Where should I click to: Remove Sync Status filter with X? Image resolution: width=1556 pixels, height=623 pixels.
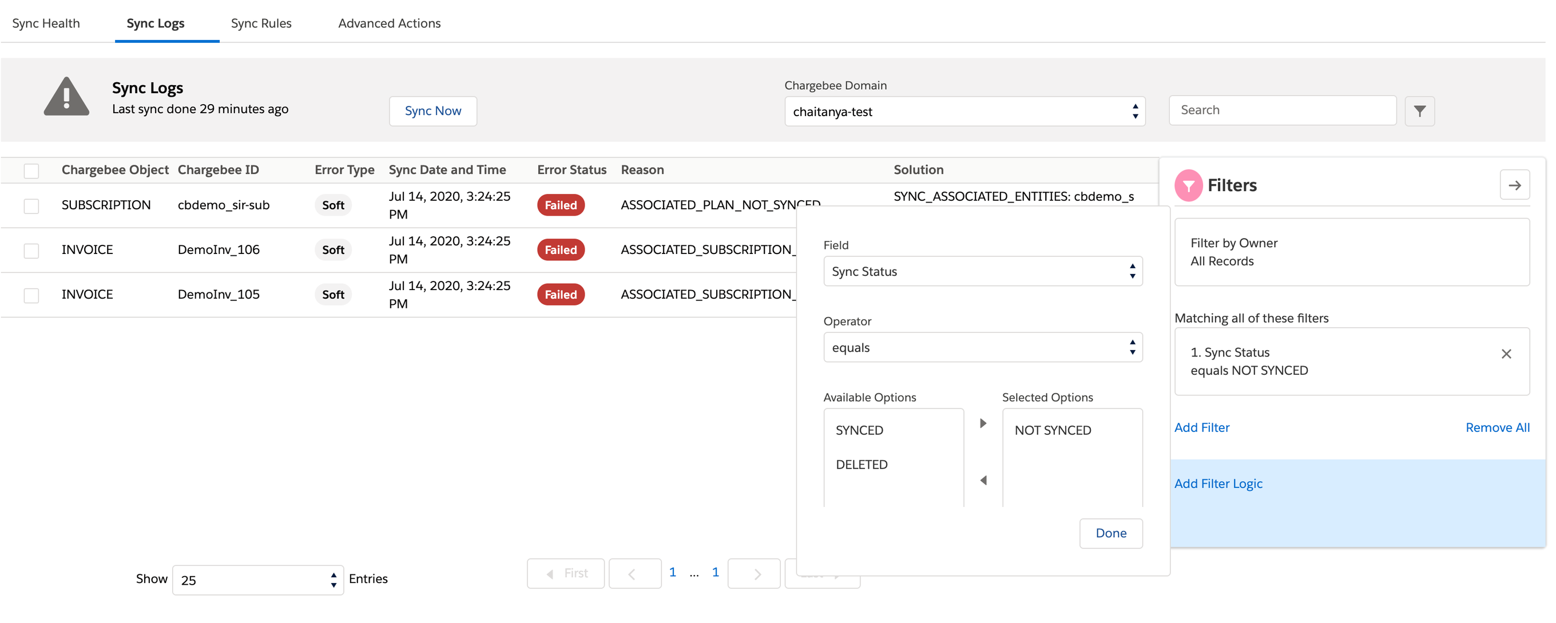click(x=1505, y=354)
